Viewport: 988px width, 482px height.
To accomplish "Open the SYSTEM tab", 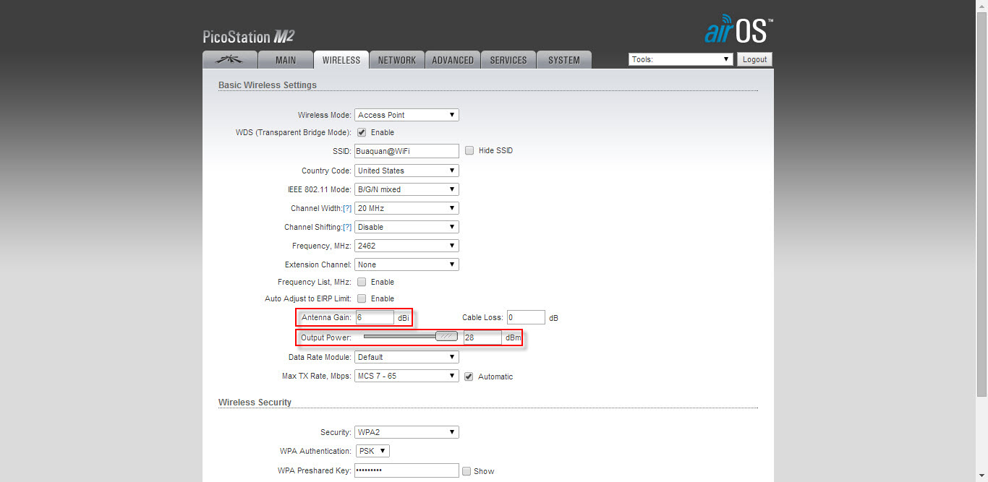I will point(563,61).
